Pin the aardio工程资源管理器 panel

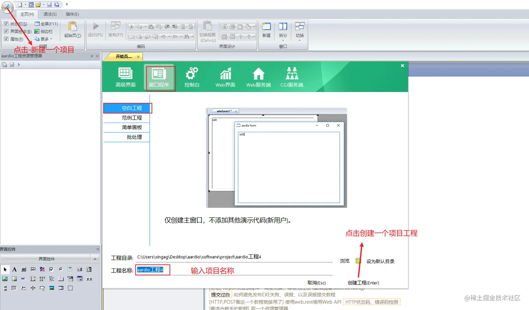coord(92,56)
